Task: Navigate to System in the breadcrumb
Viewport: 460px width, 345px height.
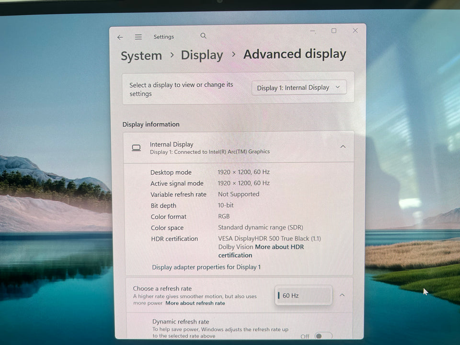Action: coord(141,56)
